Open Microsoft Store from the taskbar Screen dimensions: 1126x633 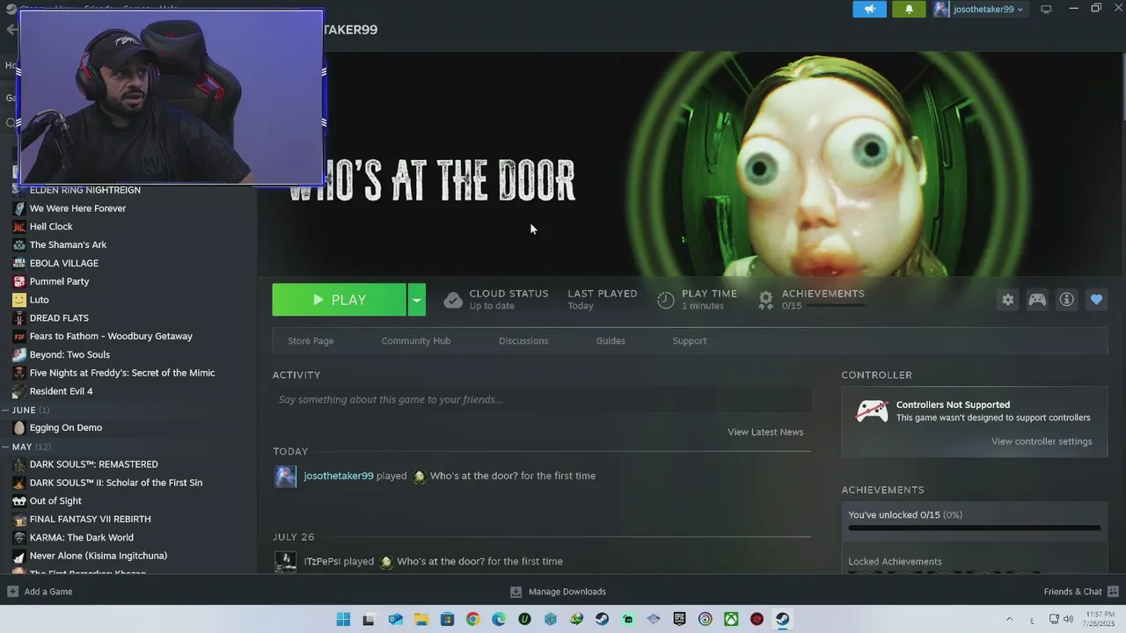tap(447, 619)
